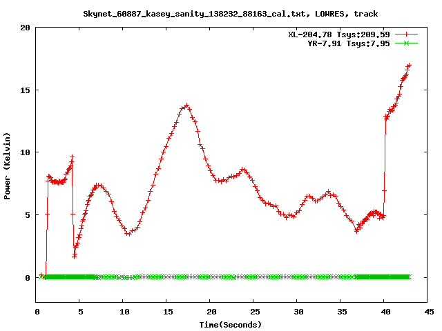Click the red legend line sample
Image resolution: width=442 pixels, height=331 pixels.
(406, 34)
